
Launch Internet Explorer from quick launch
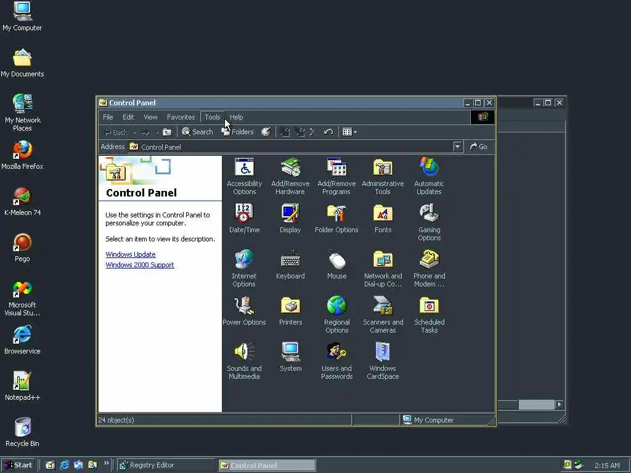pyautogui.click(x=64, y=466)
